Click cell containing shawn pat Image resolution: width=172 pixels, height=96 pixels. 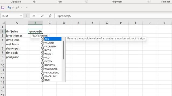click(x=17, y=49)
